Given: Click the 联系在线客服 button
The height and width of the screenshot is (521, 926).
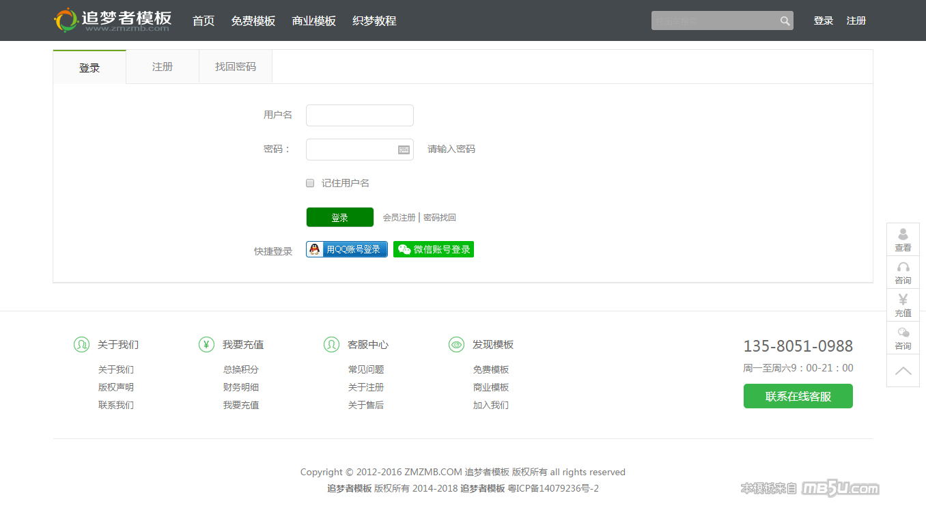Looking at the screenshot, I should pos(798,396).
